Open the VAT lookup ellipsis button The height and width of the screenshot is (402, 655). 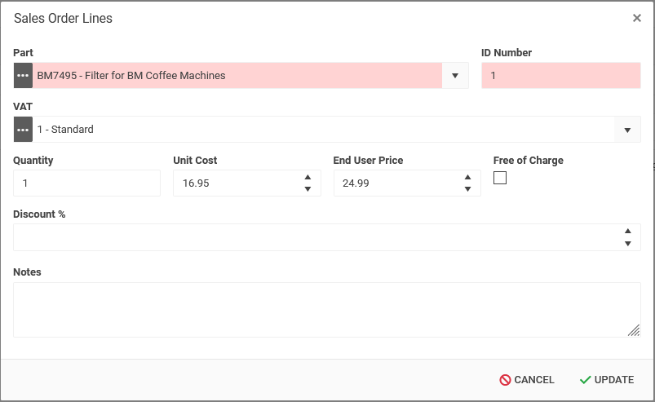pyautogui.click(x=23, y=130)
